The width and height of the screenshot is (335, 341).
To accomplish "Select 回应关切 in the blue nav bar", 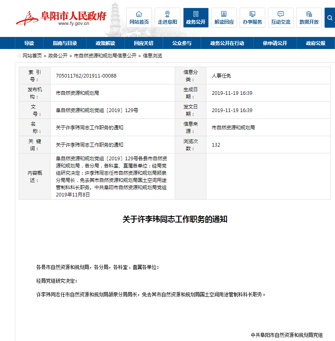I will coord(143,43).
